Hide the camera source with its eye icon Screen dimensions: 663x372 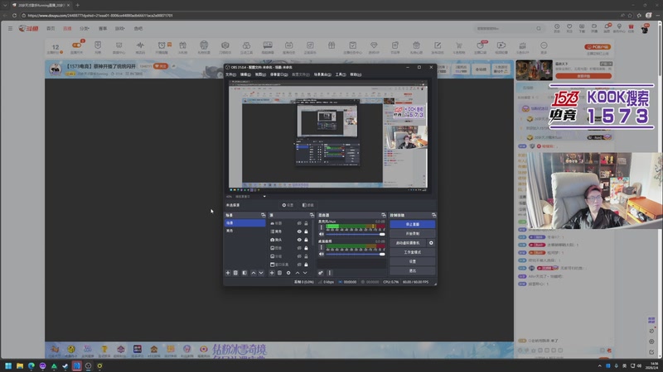click(299, 240)
